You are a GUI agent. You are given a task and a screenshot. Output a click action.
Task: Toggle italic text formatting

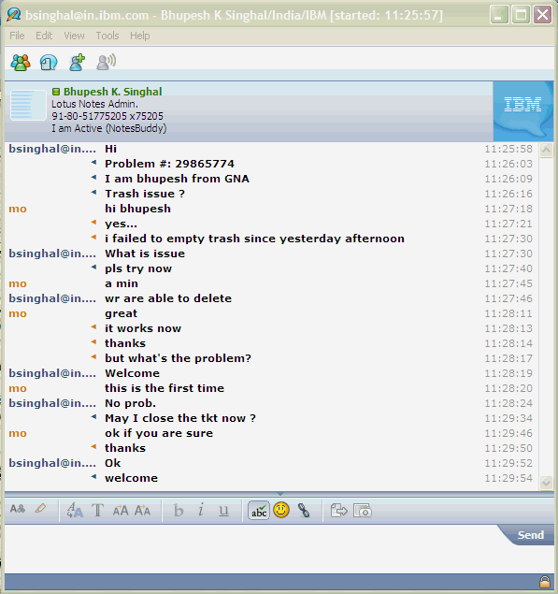(201, 510)
